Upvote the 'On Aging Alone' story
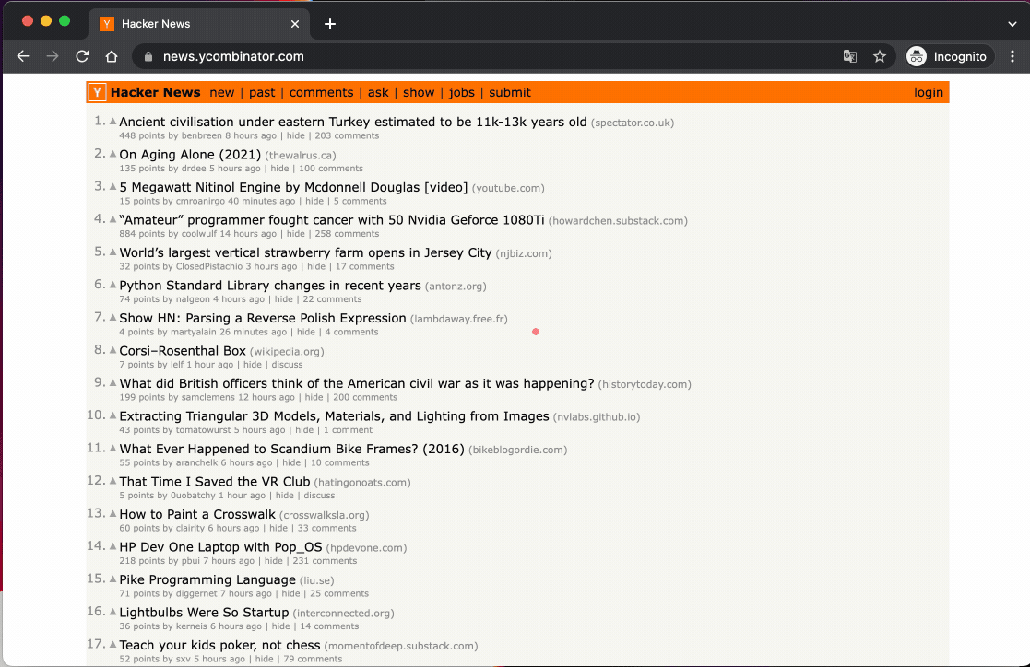The height and width of the screenshot is (667, 1030). tap(113, 155)
